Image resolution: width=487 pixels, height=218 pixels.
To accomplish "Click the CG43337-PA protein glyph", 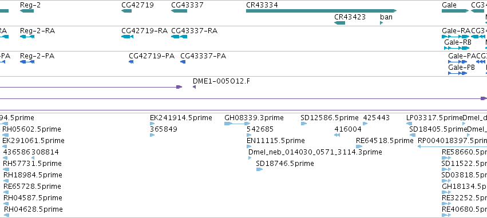I will [183, 62].
